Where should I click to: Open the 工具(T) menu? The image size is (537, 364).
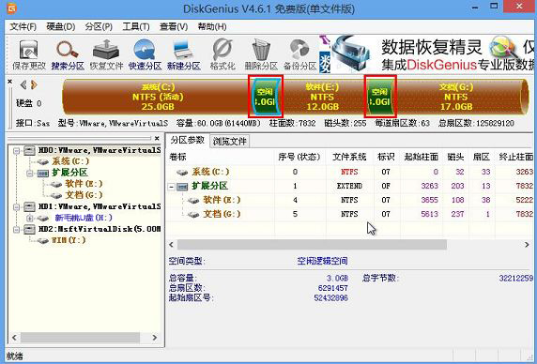(136, 26)
